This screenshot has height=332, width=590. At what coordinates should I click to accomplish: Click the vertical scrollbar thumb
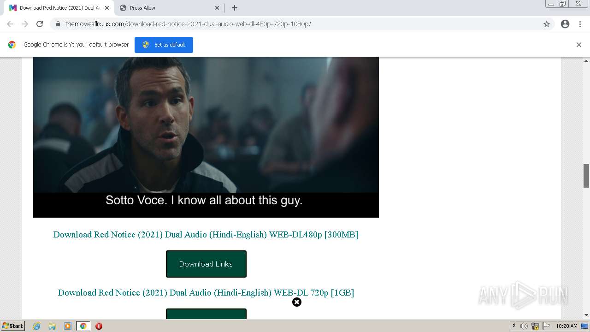coord(586,176)
